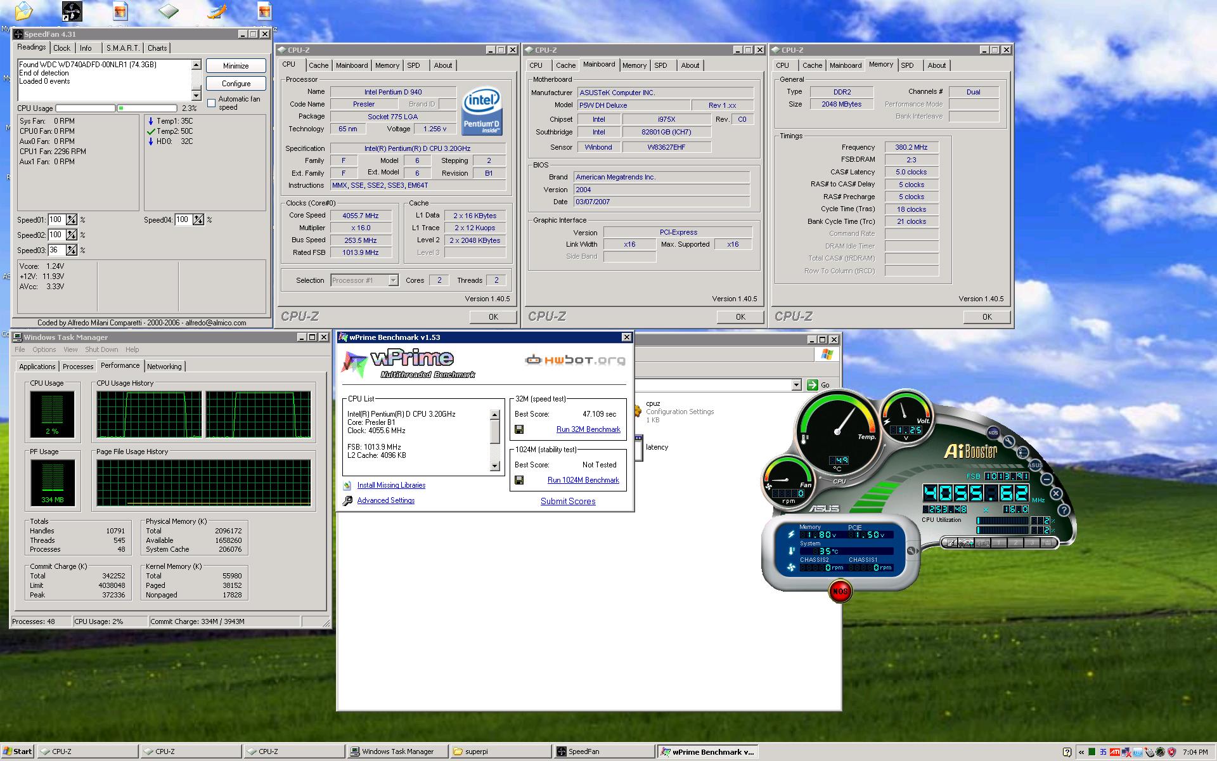This screenshot has height=761, width=1217.
Task: Click the Start button
Action: tap(18, 751)
